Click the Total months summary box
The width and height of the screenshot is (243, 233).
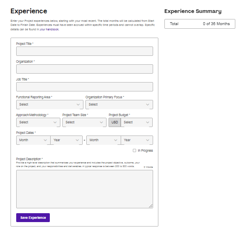pyautogui.click(x=200, y=24)
